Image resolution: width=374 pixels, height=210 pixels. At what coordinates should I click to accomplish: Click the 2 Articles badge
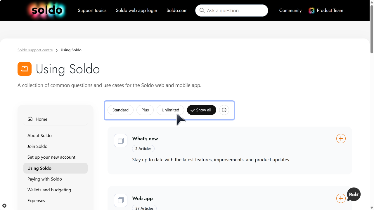(143, 148)
